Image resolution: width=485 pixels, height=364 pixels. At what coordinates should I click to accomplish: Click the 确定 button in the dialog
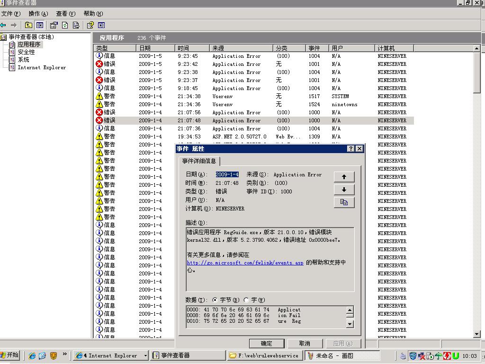coord(267,344)
